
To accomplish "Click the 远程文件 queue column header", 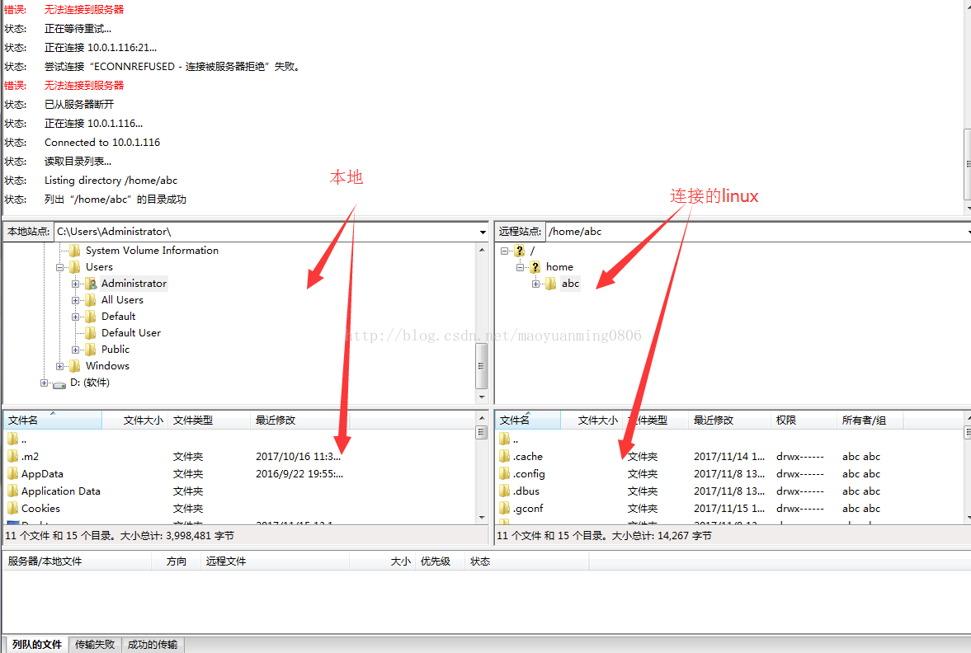I will [x=276, y=561].
